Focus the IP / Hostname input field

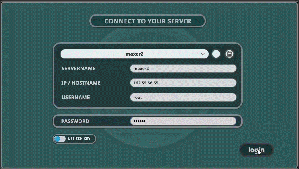(183, 83)
